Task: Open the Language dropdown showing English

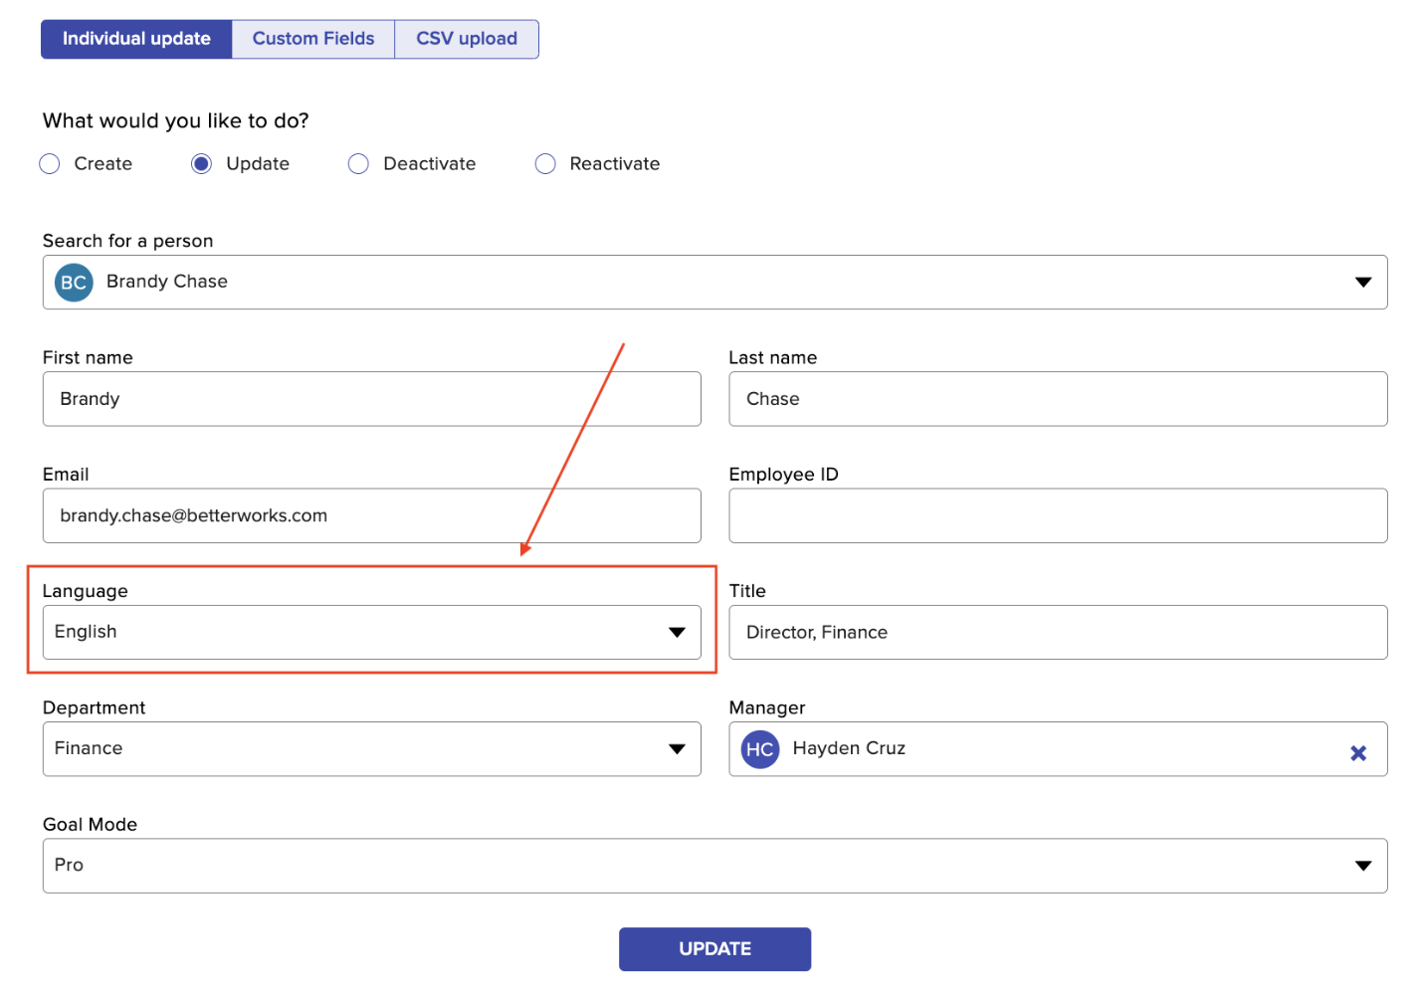Action: pyautogui.click(x=372, y=632)
